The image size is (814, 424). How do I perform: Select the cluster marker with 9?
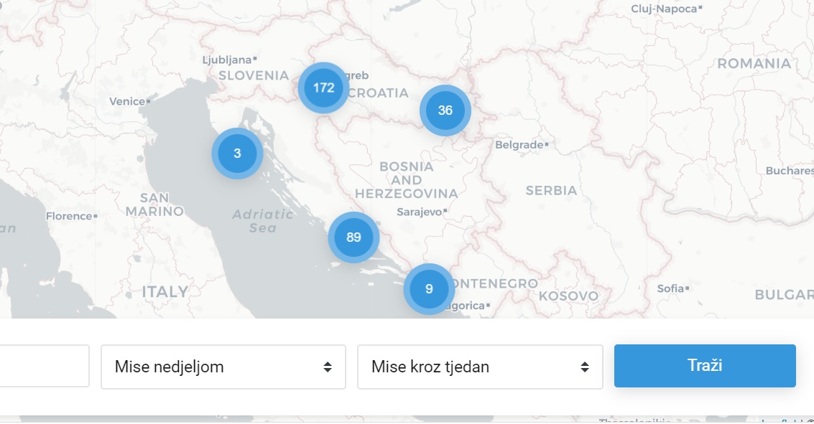429,289
